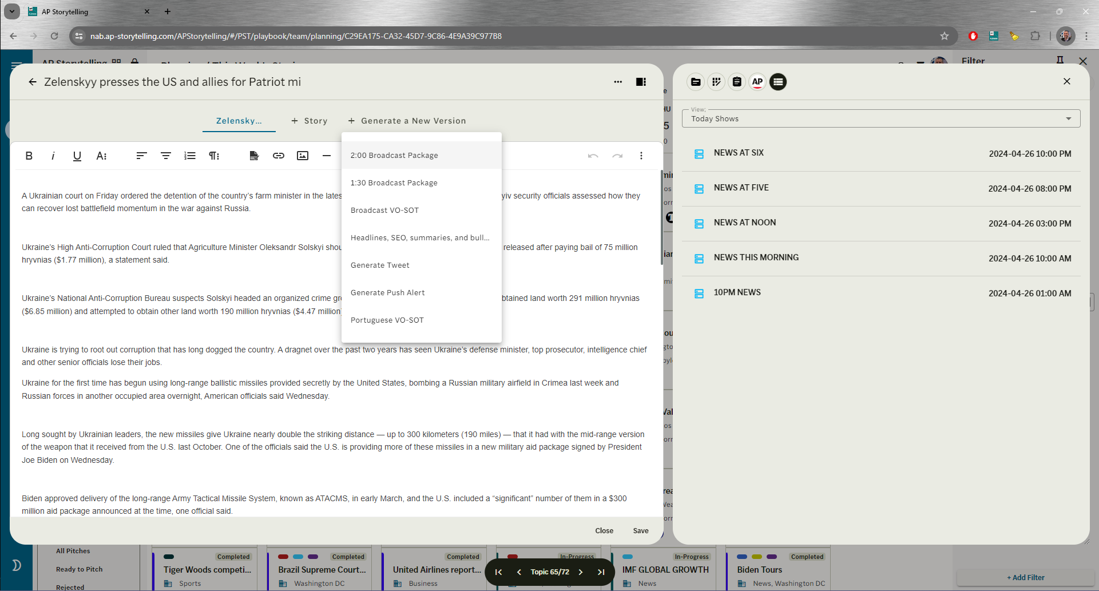The image size is (1099, 591).
Task: Close the story editor
Action: coord(604,530)
